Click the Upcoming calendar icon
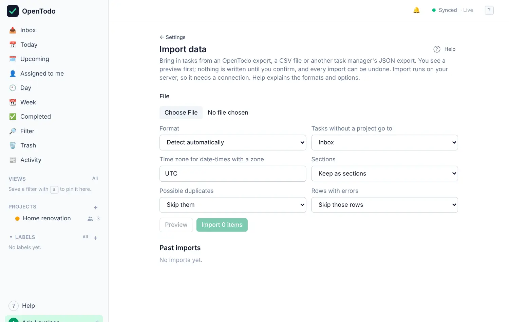This screenshot has height=322, width=509. 13,59
